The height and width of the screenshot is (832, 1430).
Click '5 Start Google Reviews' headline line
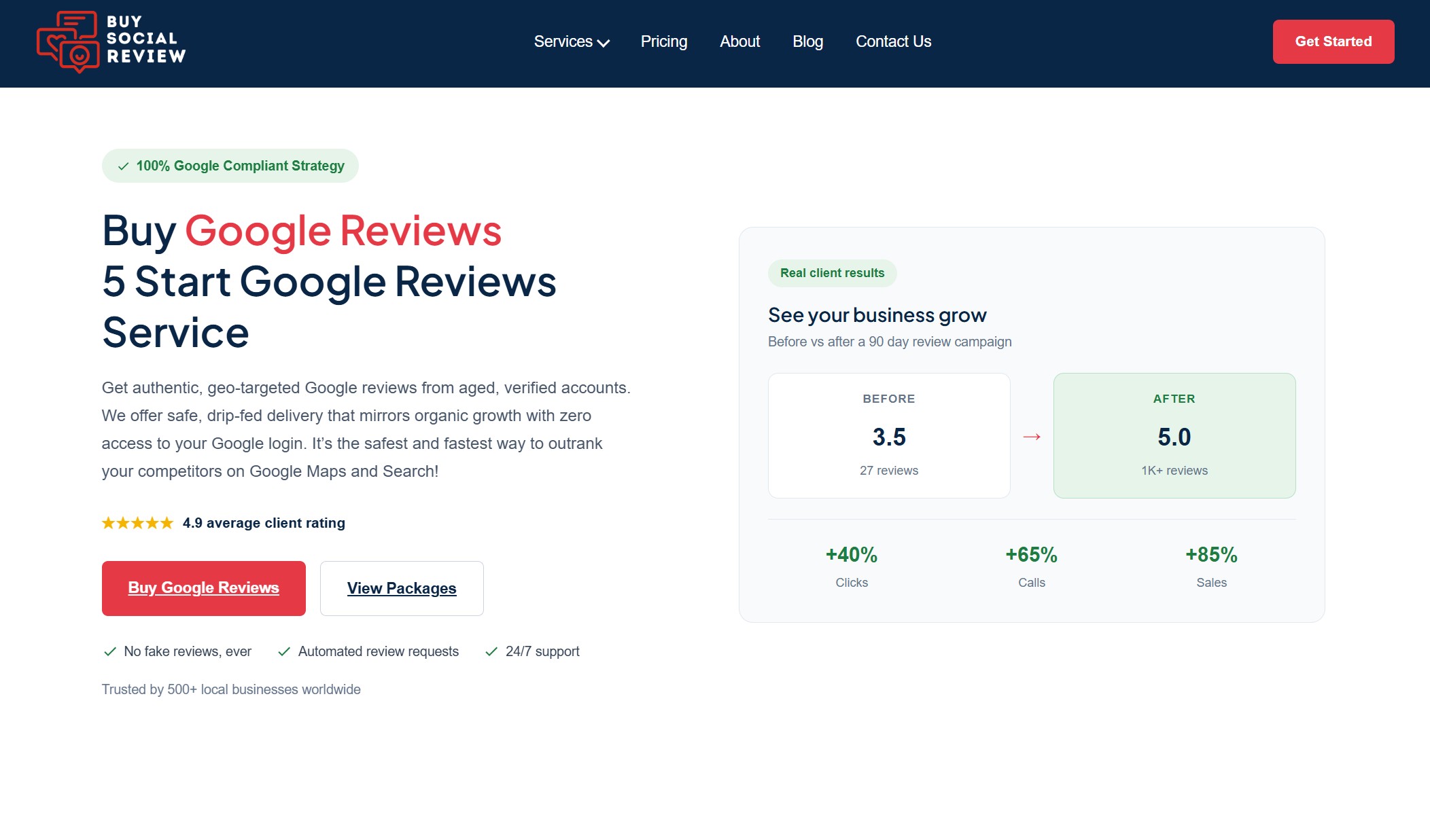click(330, 281)
